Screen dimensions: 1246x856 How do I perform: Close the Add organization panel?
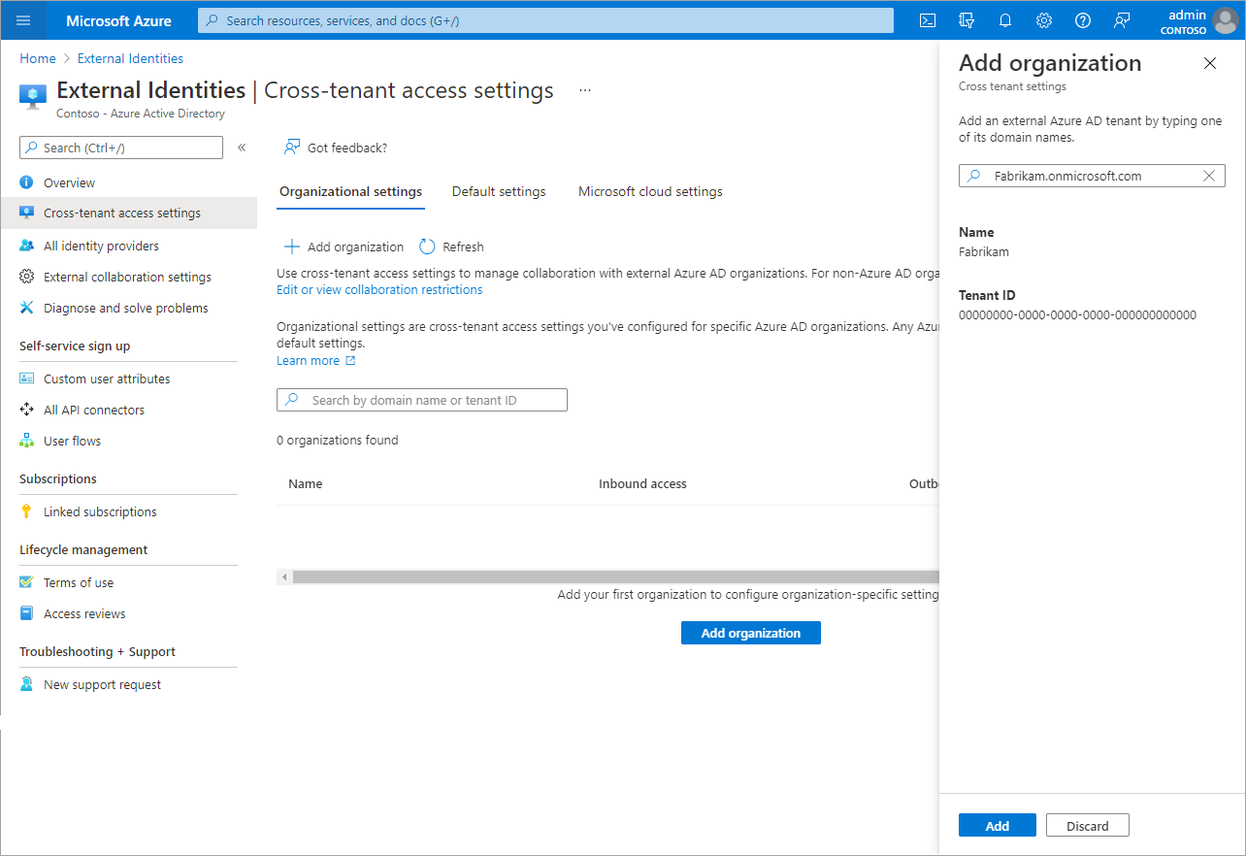(x=1209, y=62)
